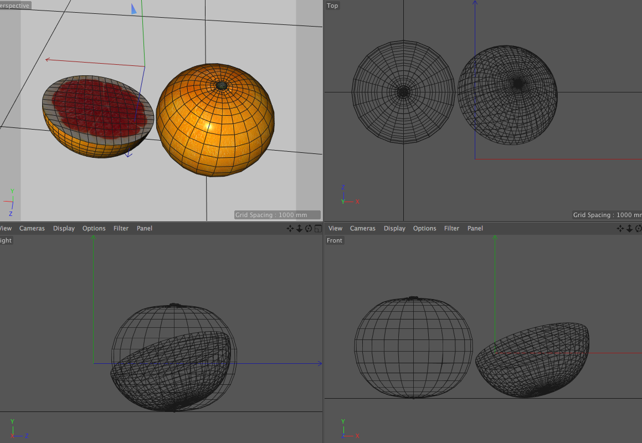Open the View menu in Front viewport
The width and height of the screenshot is (642, 443).
tap(336, 228)
